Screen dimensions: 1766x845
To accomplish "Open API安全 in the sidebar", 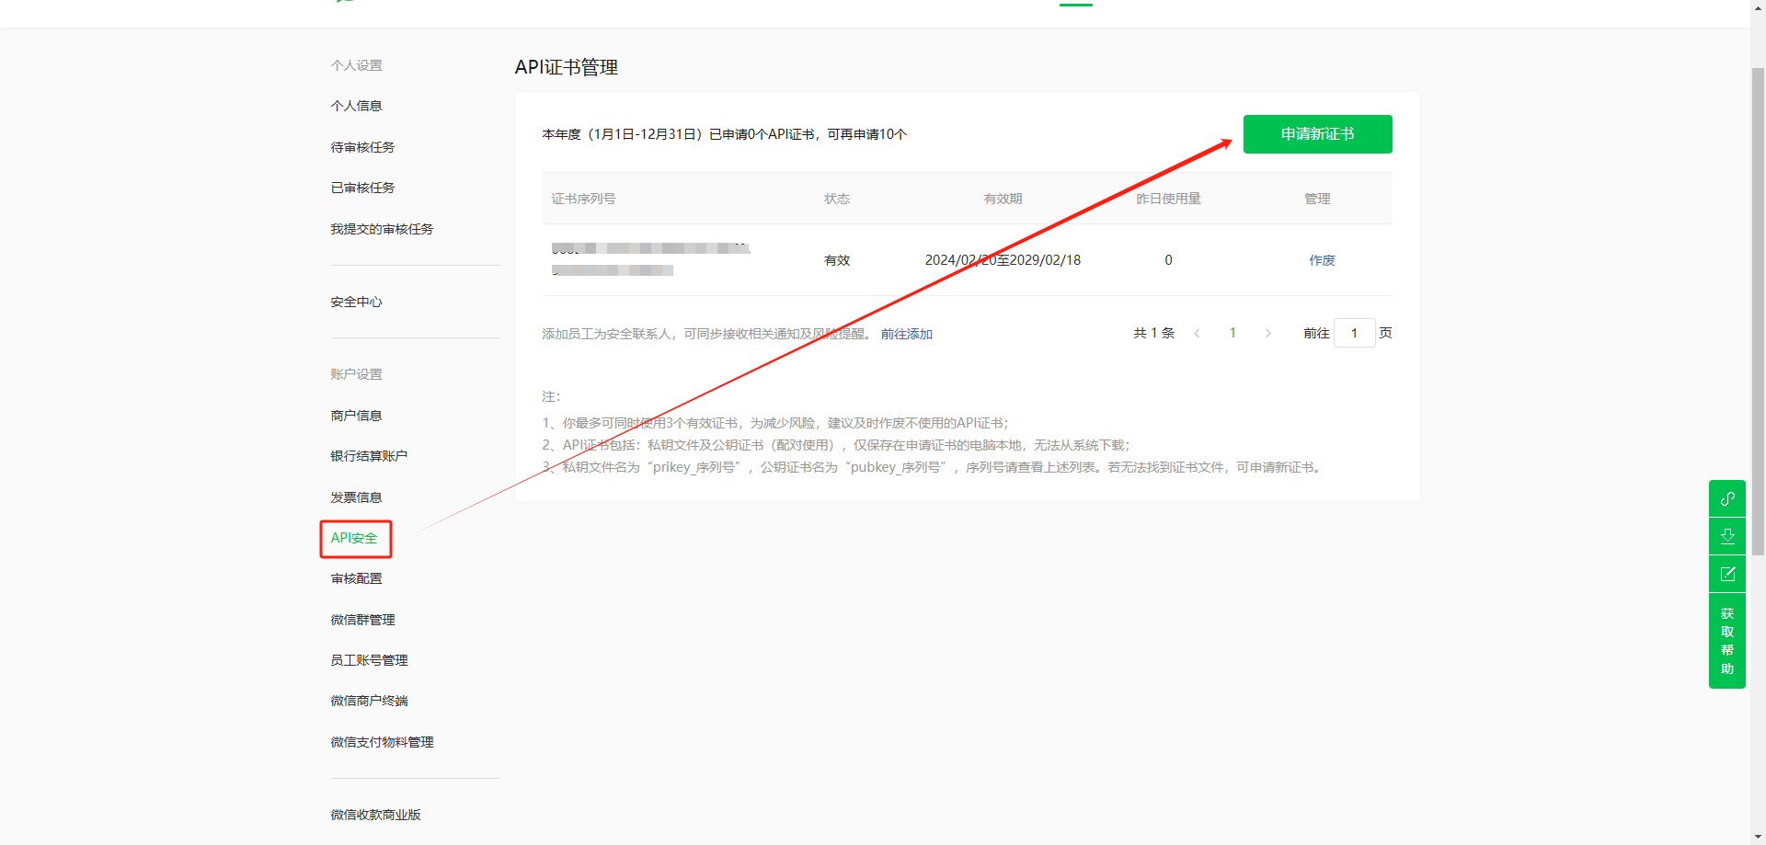I will coord(354,538).
